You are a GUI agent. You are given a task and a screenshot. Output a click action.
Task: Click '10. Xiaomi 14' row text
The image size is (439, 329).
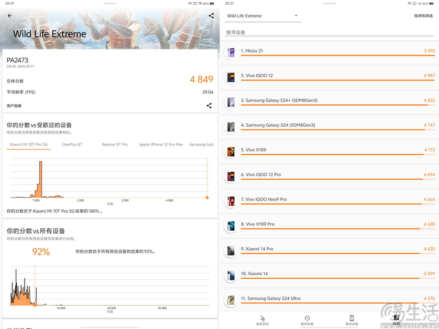click(254, 273)
